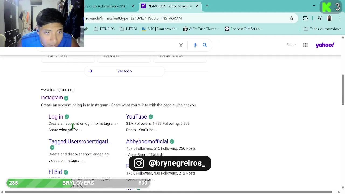Open the Instagram search result title

pyautogui.click(x=52, y=98)
